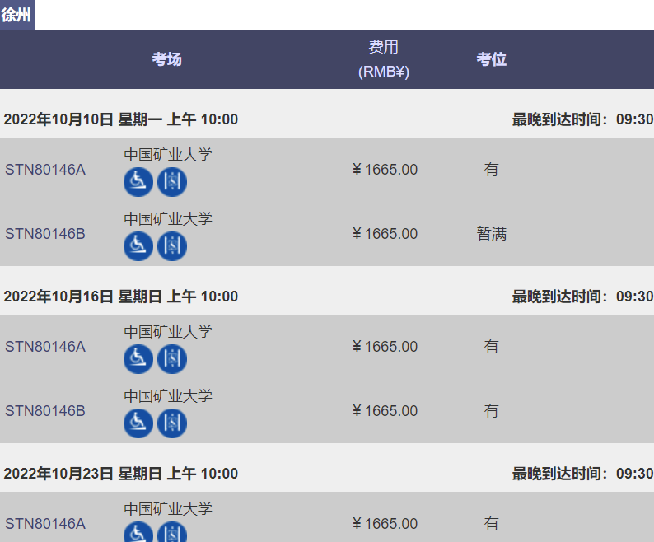Viewport: 654px width, 542px height.
Task: Open test center STN80146A on October 10
Action: tap(45, 170)
